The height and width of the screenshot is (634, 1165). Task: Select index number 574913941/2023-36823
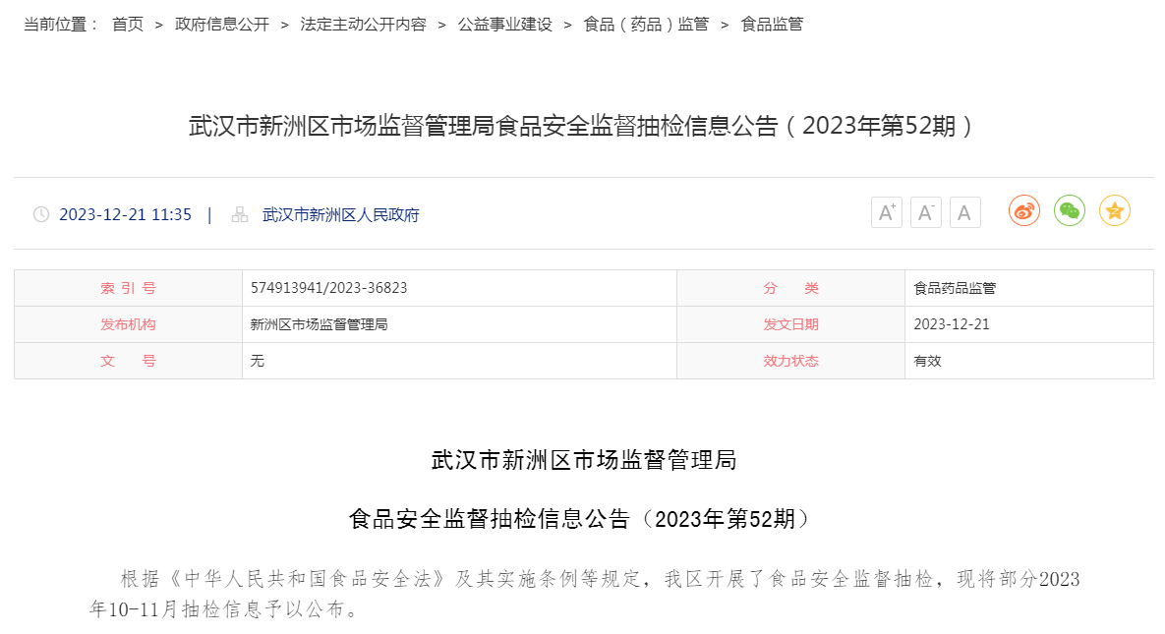pos(329,288)
